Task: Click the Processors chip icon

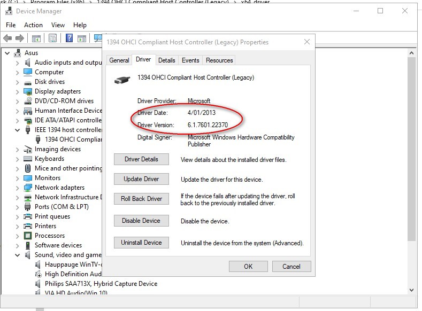Action: click(28, 236)
